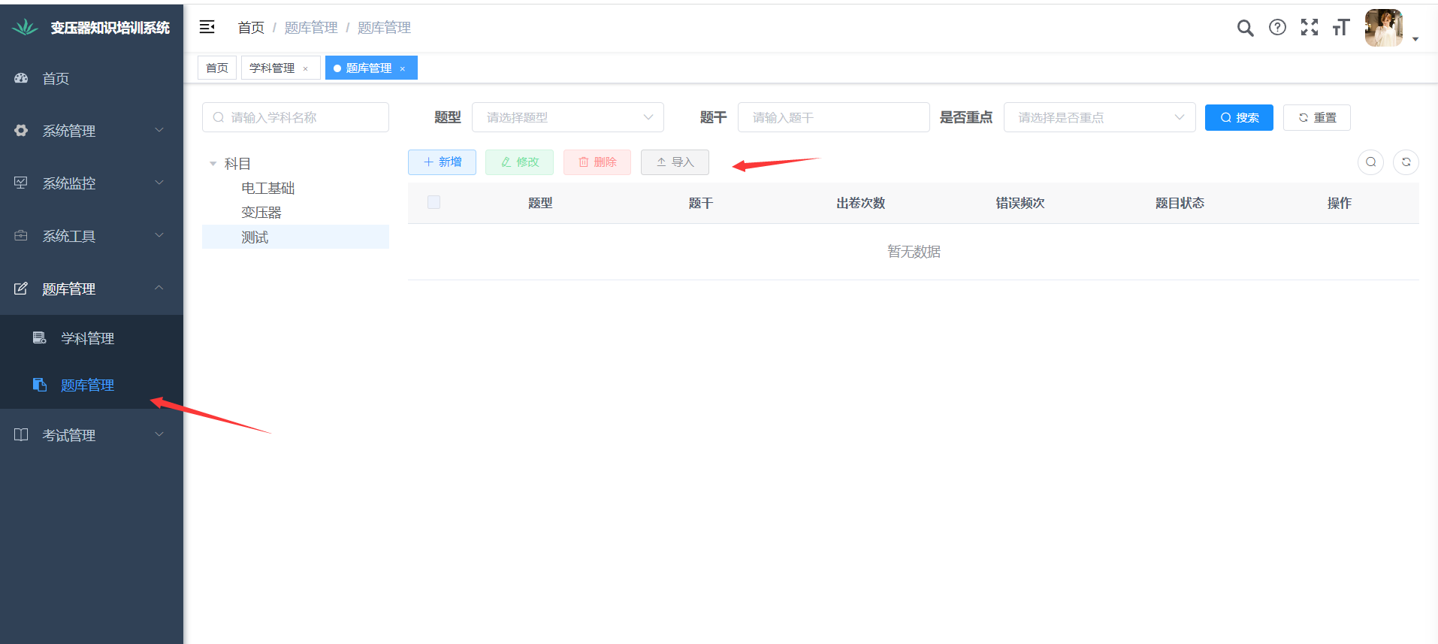This screenshot has height=644, width=1438.
Task: Click the 系统监控 monitor icon
Action: coord(21,183)
